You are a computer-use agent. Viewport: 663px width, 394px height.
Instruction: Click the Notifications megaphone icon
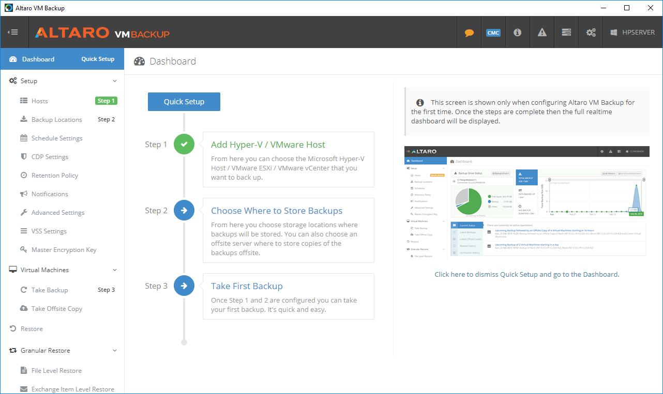point(24,194)
